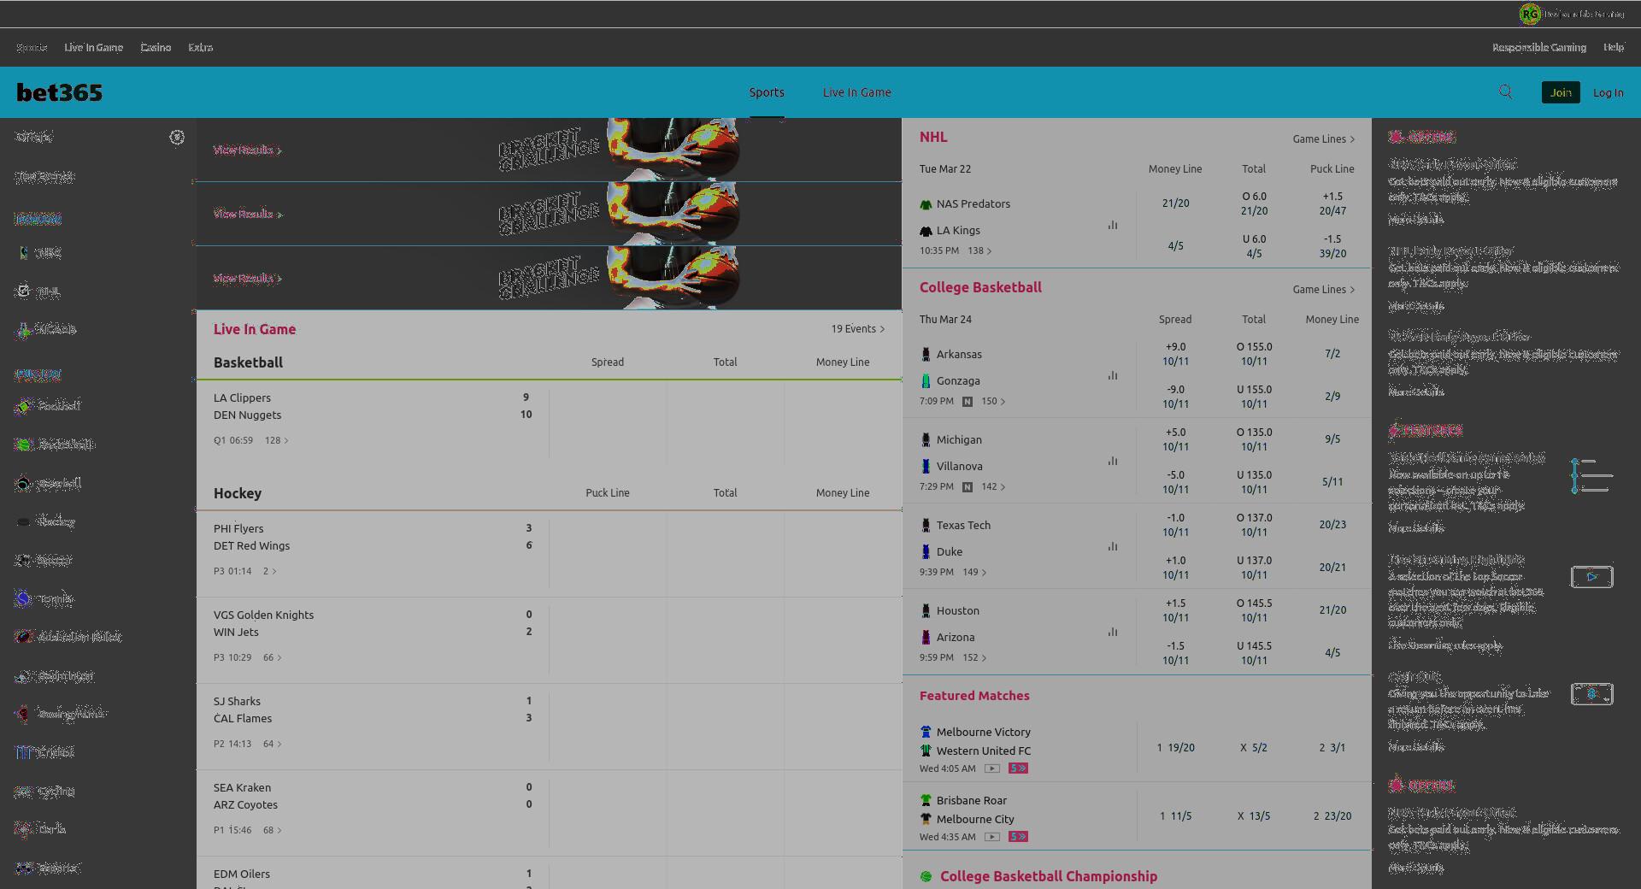Screen dimensions: 1641x889
Task: Select Over 6.0 total for Predators game
Action: point(1254,203)
